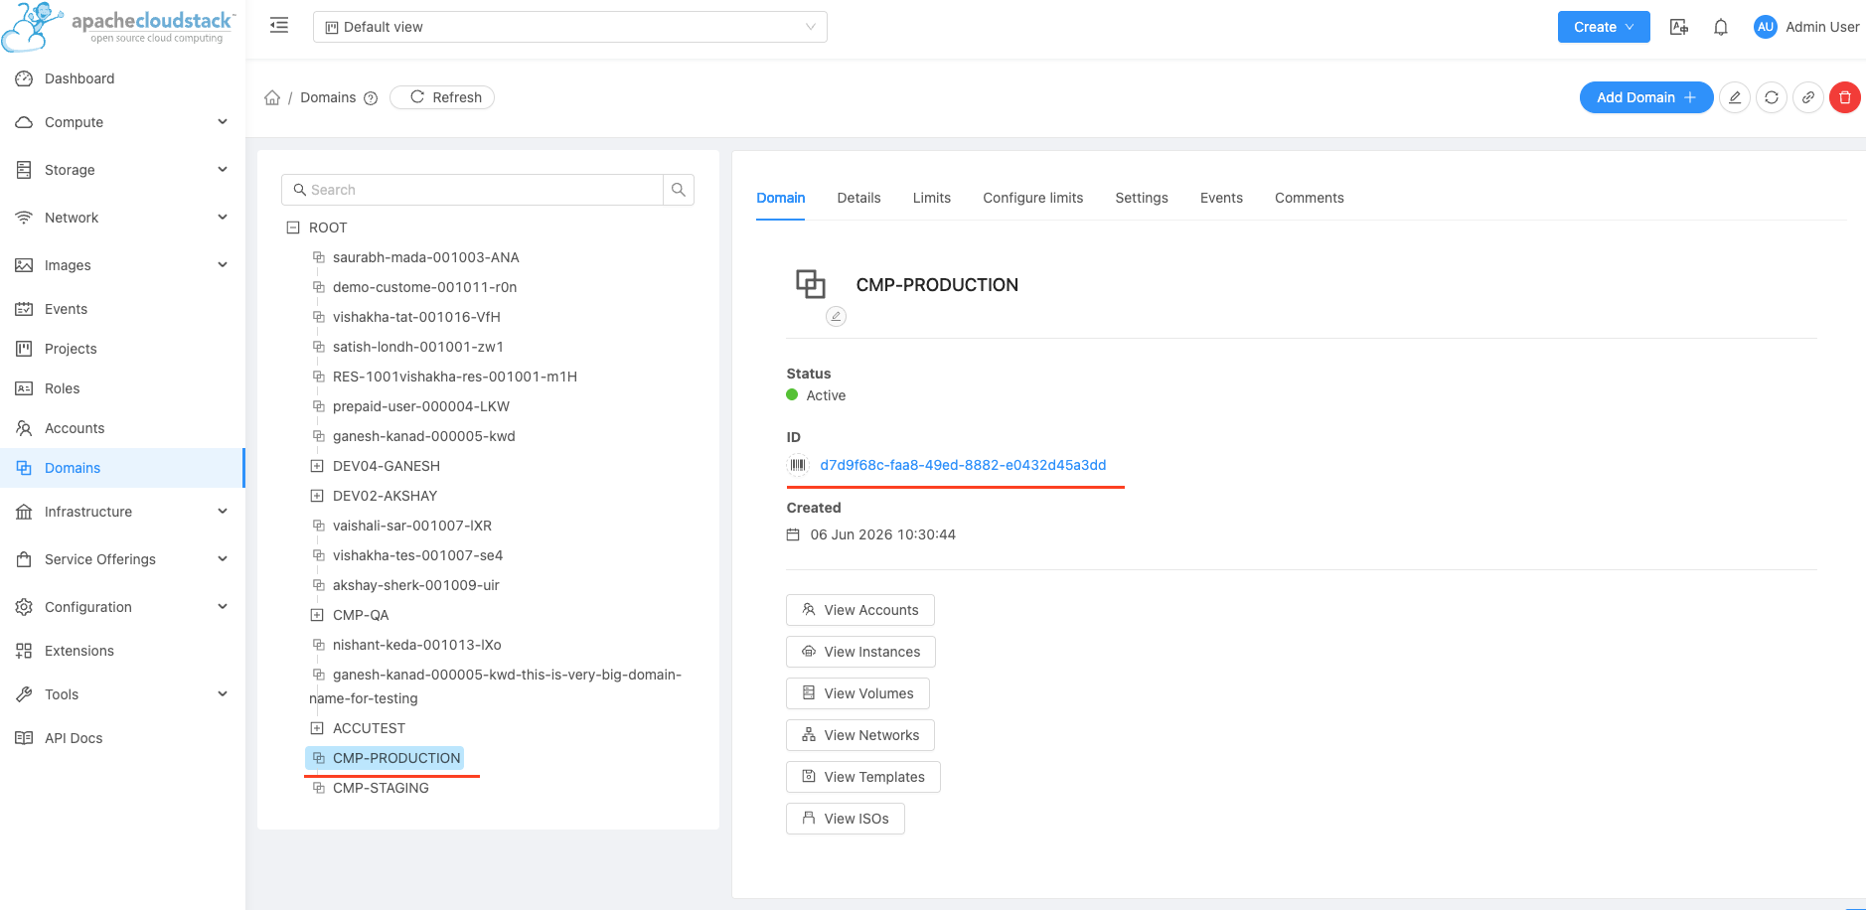This screenshot has height=910, width=1866.
Task: Select demo-custome-001011-r0n domain
Action: coord(424,287)
